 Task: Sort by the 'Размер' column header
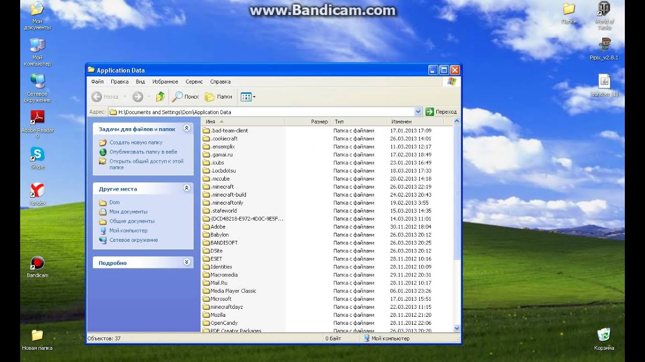tap(307, 122)
